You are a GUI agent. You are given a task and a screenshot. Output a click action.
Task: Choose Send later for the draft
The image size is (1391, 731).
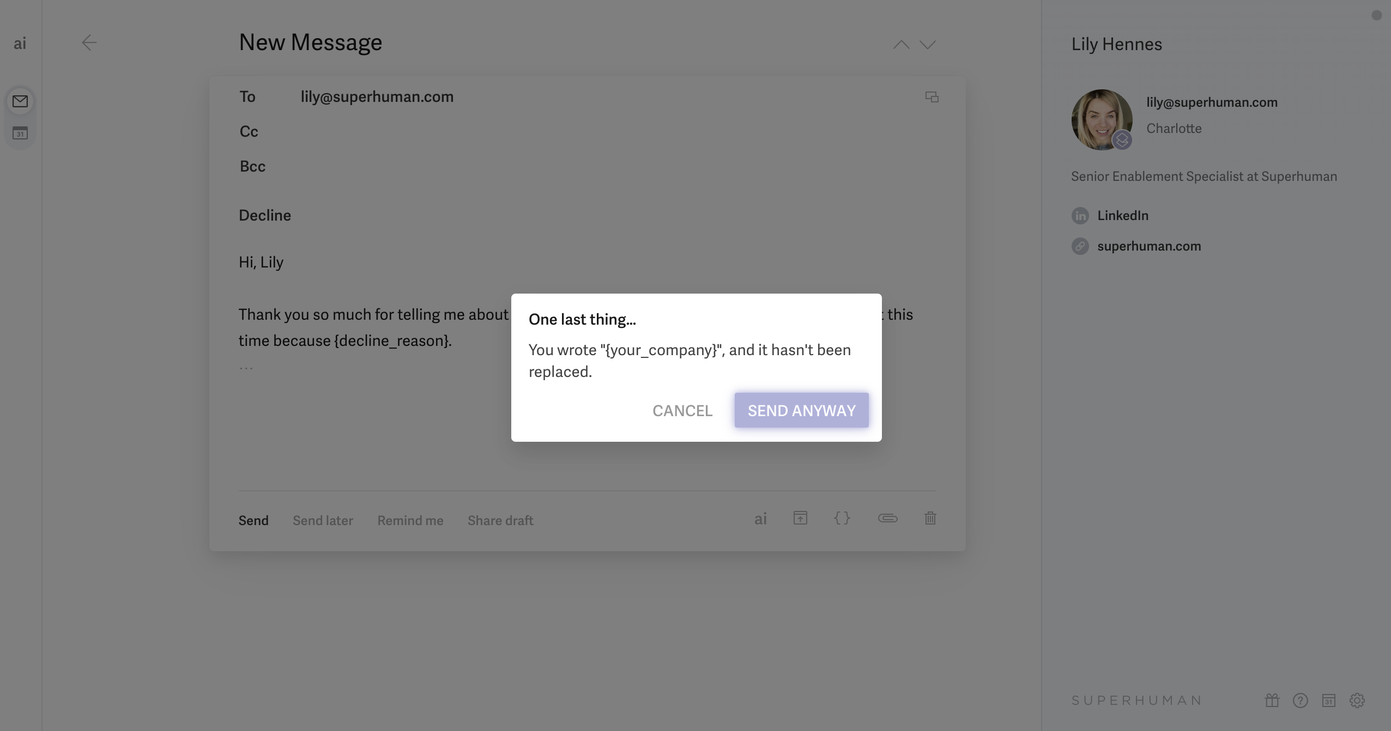pos(323,520)
